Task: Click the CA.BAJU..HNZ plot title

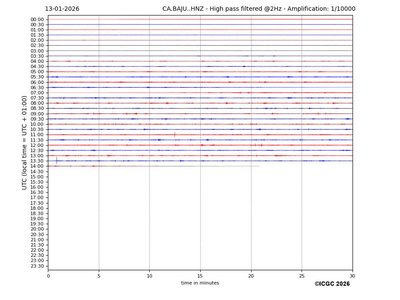Action: coord(258,9)
